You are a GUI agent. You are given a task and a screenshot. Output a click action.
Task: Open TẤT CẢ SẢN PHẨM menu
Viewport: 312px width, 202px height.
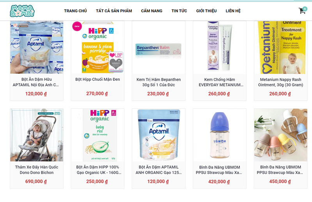(114, 11)
